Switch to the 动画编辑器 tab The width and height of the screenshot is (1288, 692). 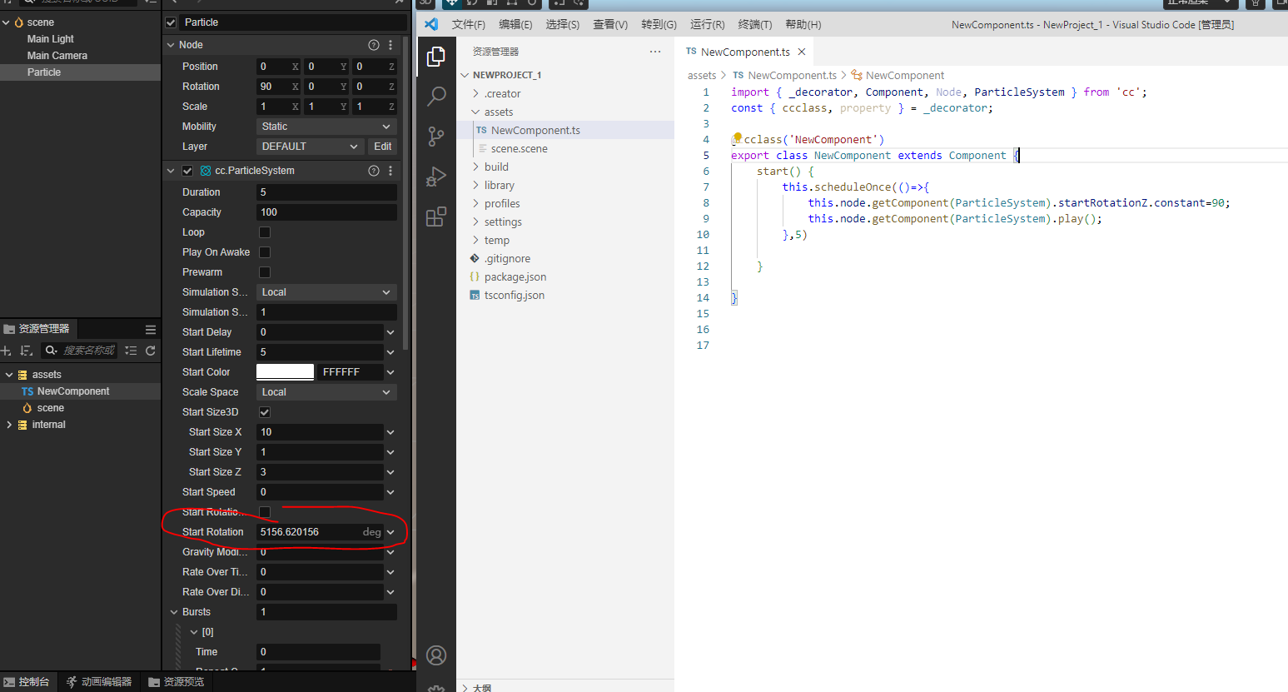pyautogui.click(x=99, y=682)
